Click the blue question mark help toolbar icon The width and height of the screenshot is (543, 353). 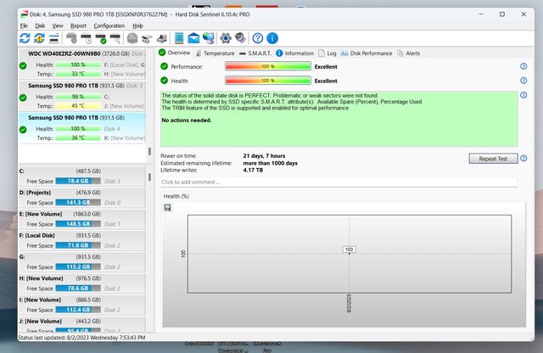coord(256,38)
